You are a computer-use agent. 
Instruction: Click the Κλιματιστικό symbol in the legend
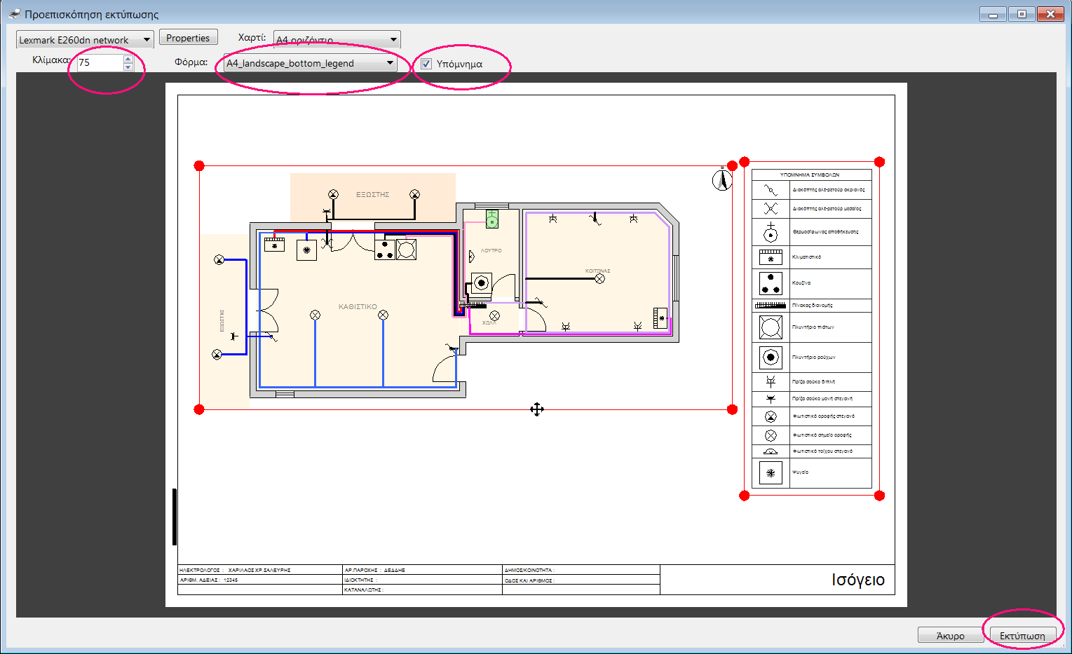[771, 257]
